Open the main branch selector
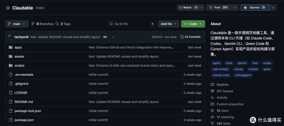This screenshot has width=284, height=126. pyautogui.click(x=17, y=24)
